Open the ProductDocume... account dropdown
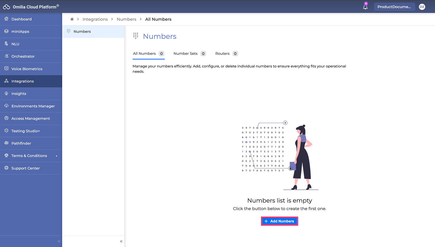435x247 pixels. click(394, 7)
